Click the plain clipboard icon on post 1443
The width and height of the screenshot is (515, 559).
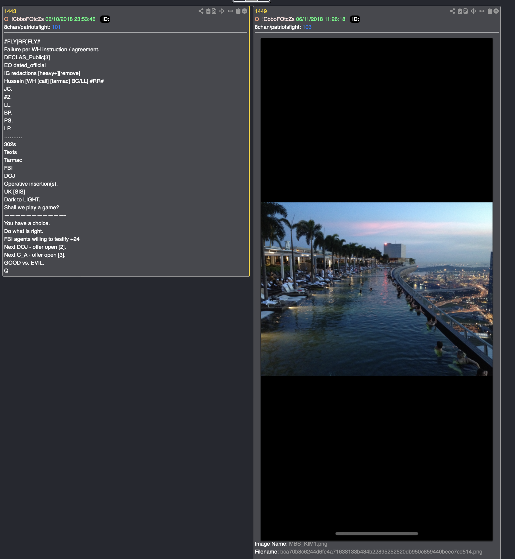238,11
